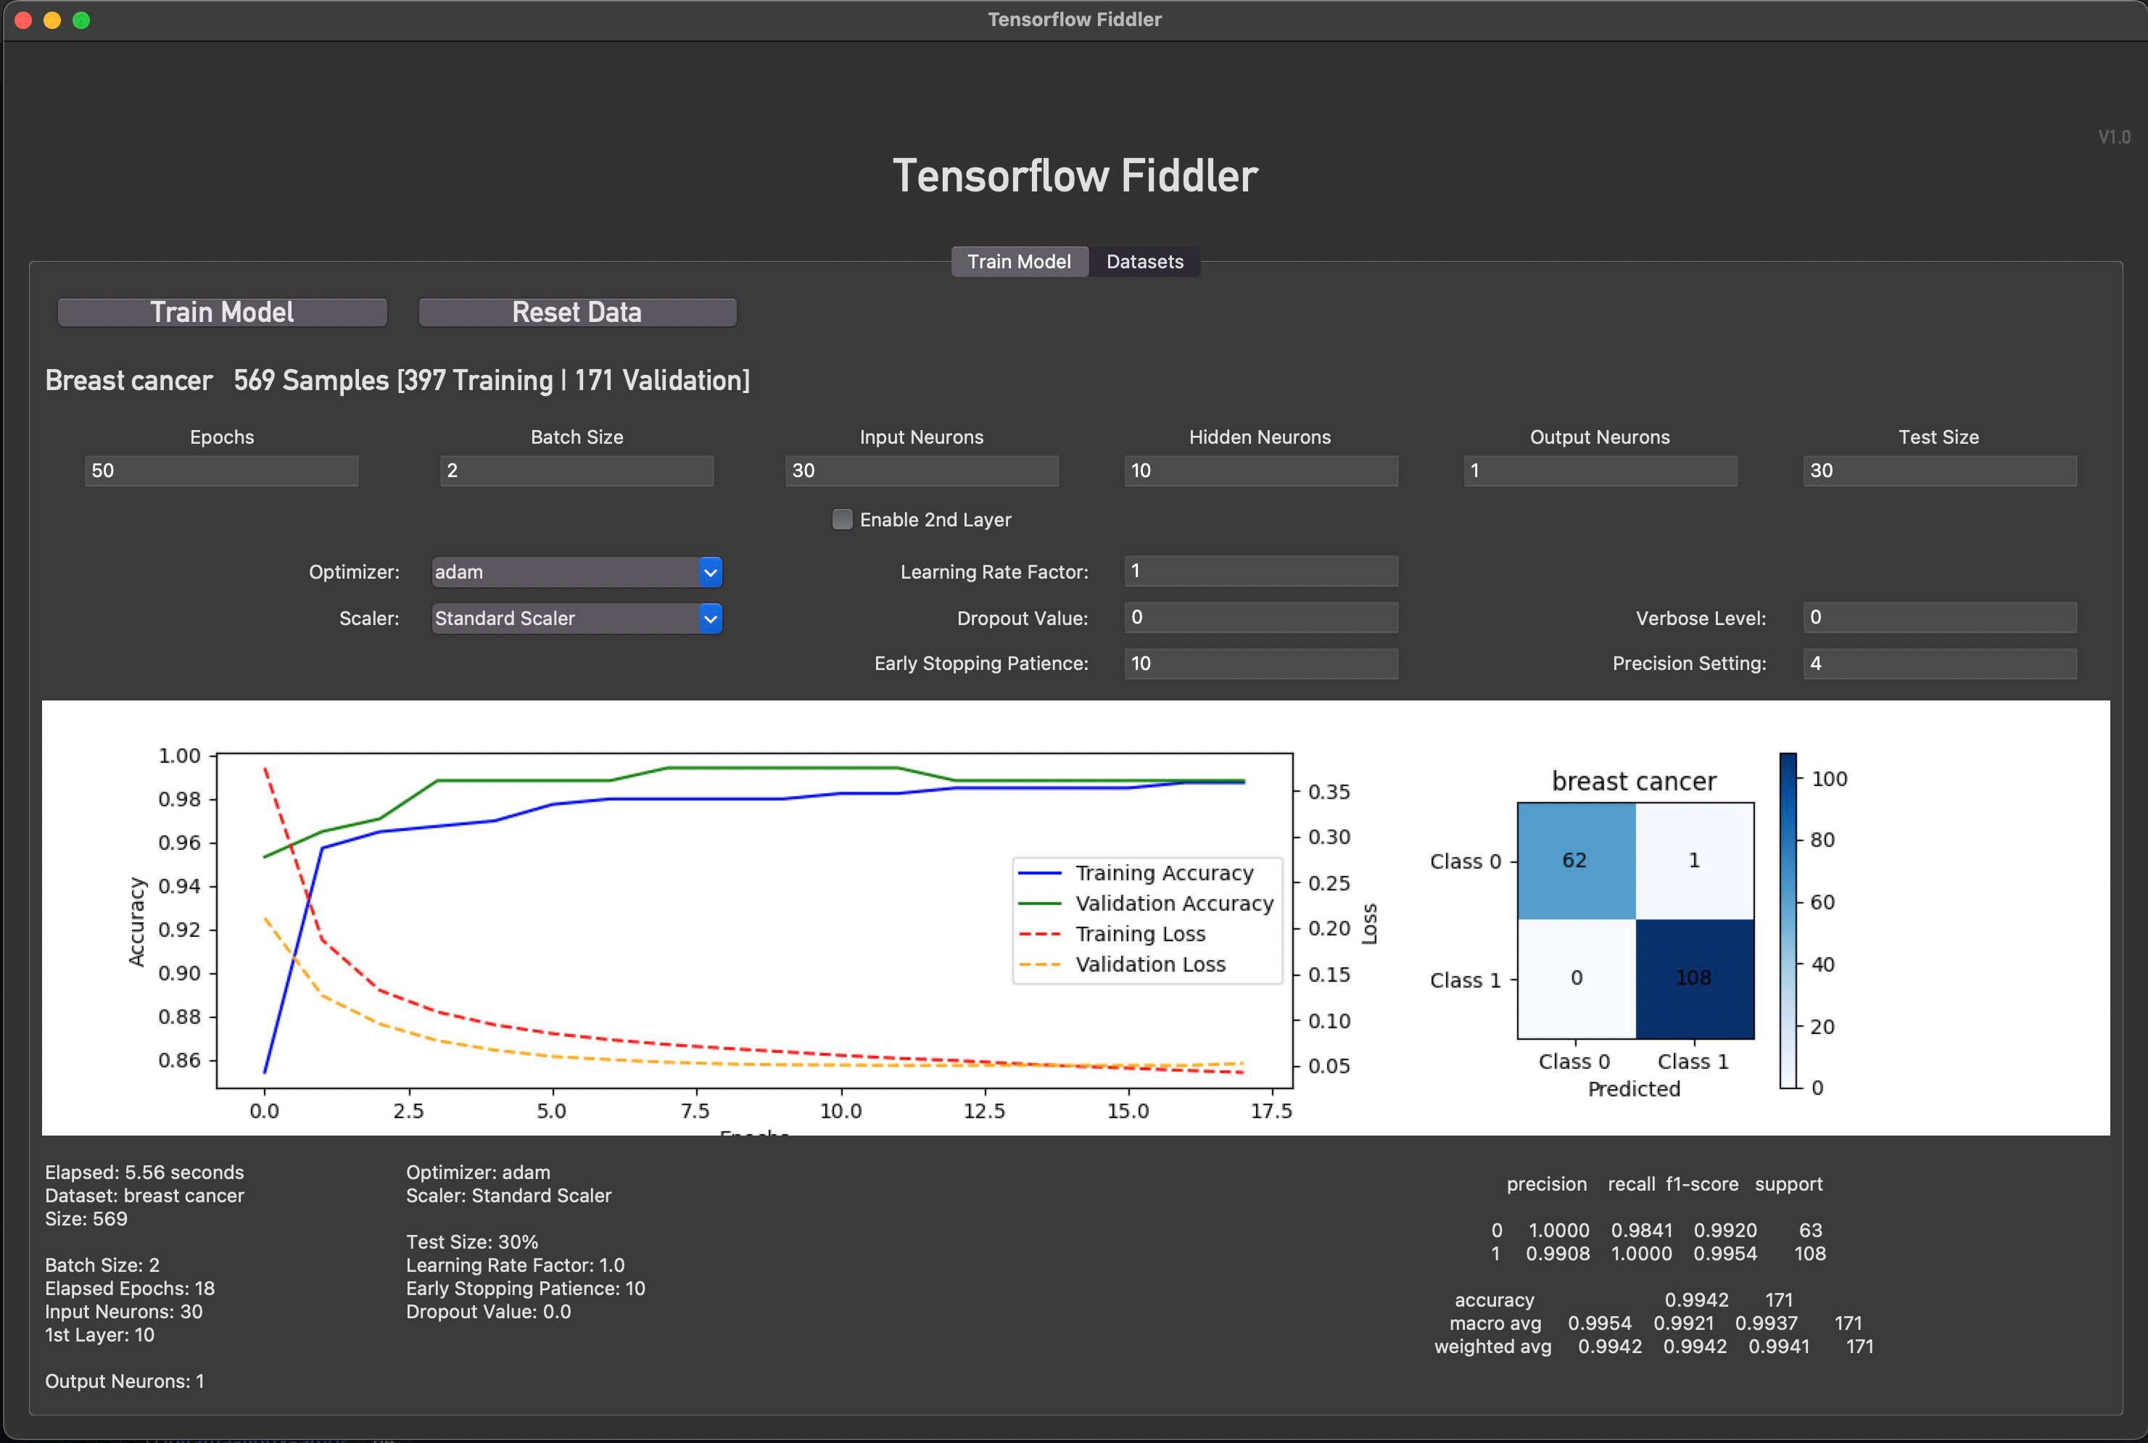
Task: Expand the Scaler dropdown arrow
Action: coord(709,619)
